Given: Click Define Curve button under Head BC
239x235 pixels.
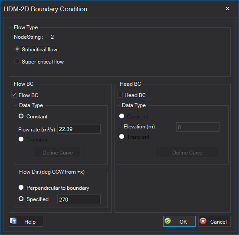Looking at the screenshot, I should coord(187,152).
